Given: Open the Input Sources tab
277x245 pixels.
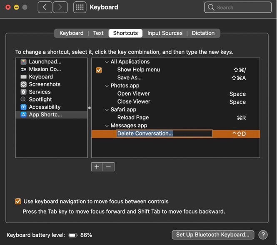Looking at the screenshot, I should tap(165, 33).
